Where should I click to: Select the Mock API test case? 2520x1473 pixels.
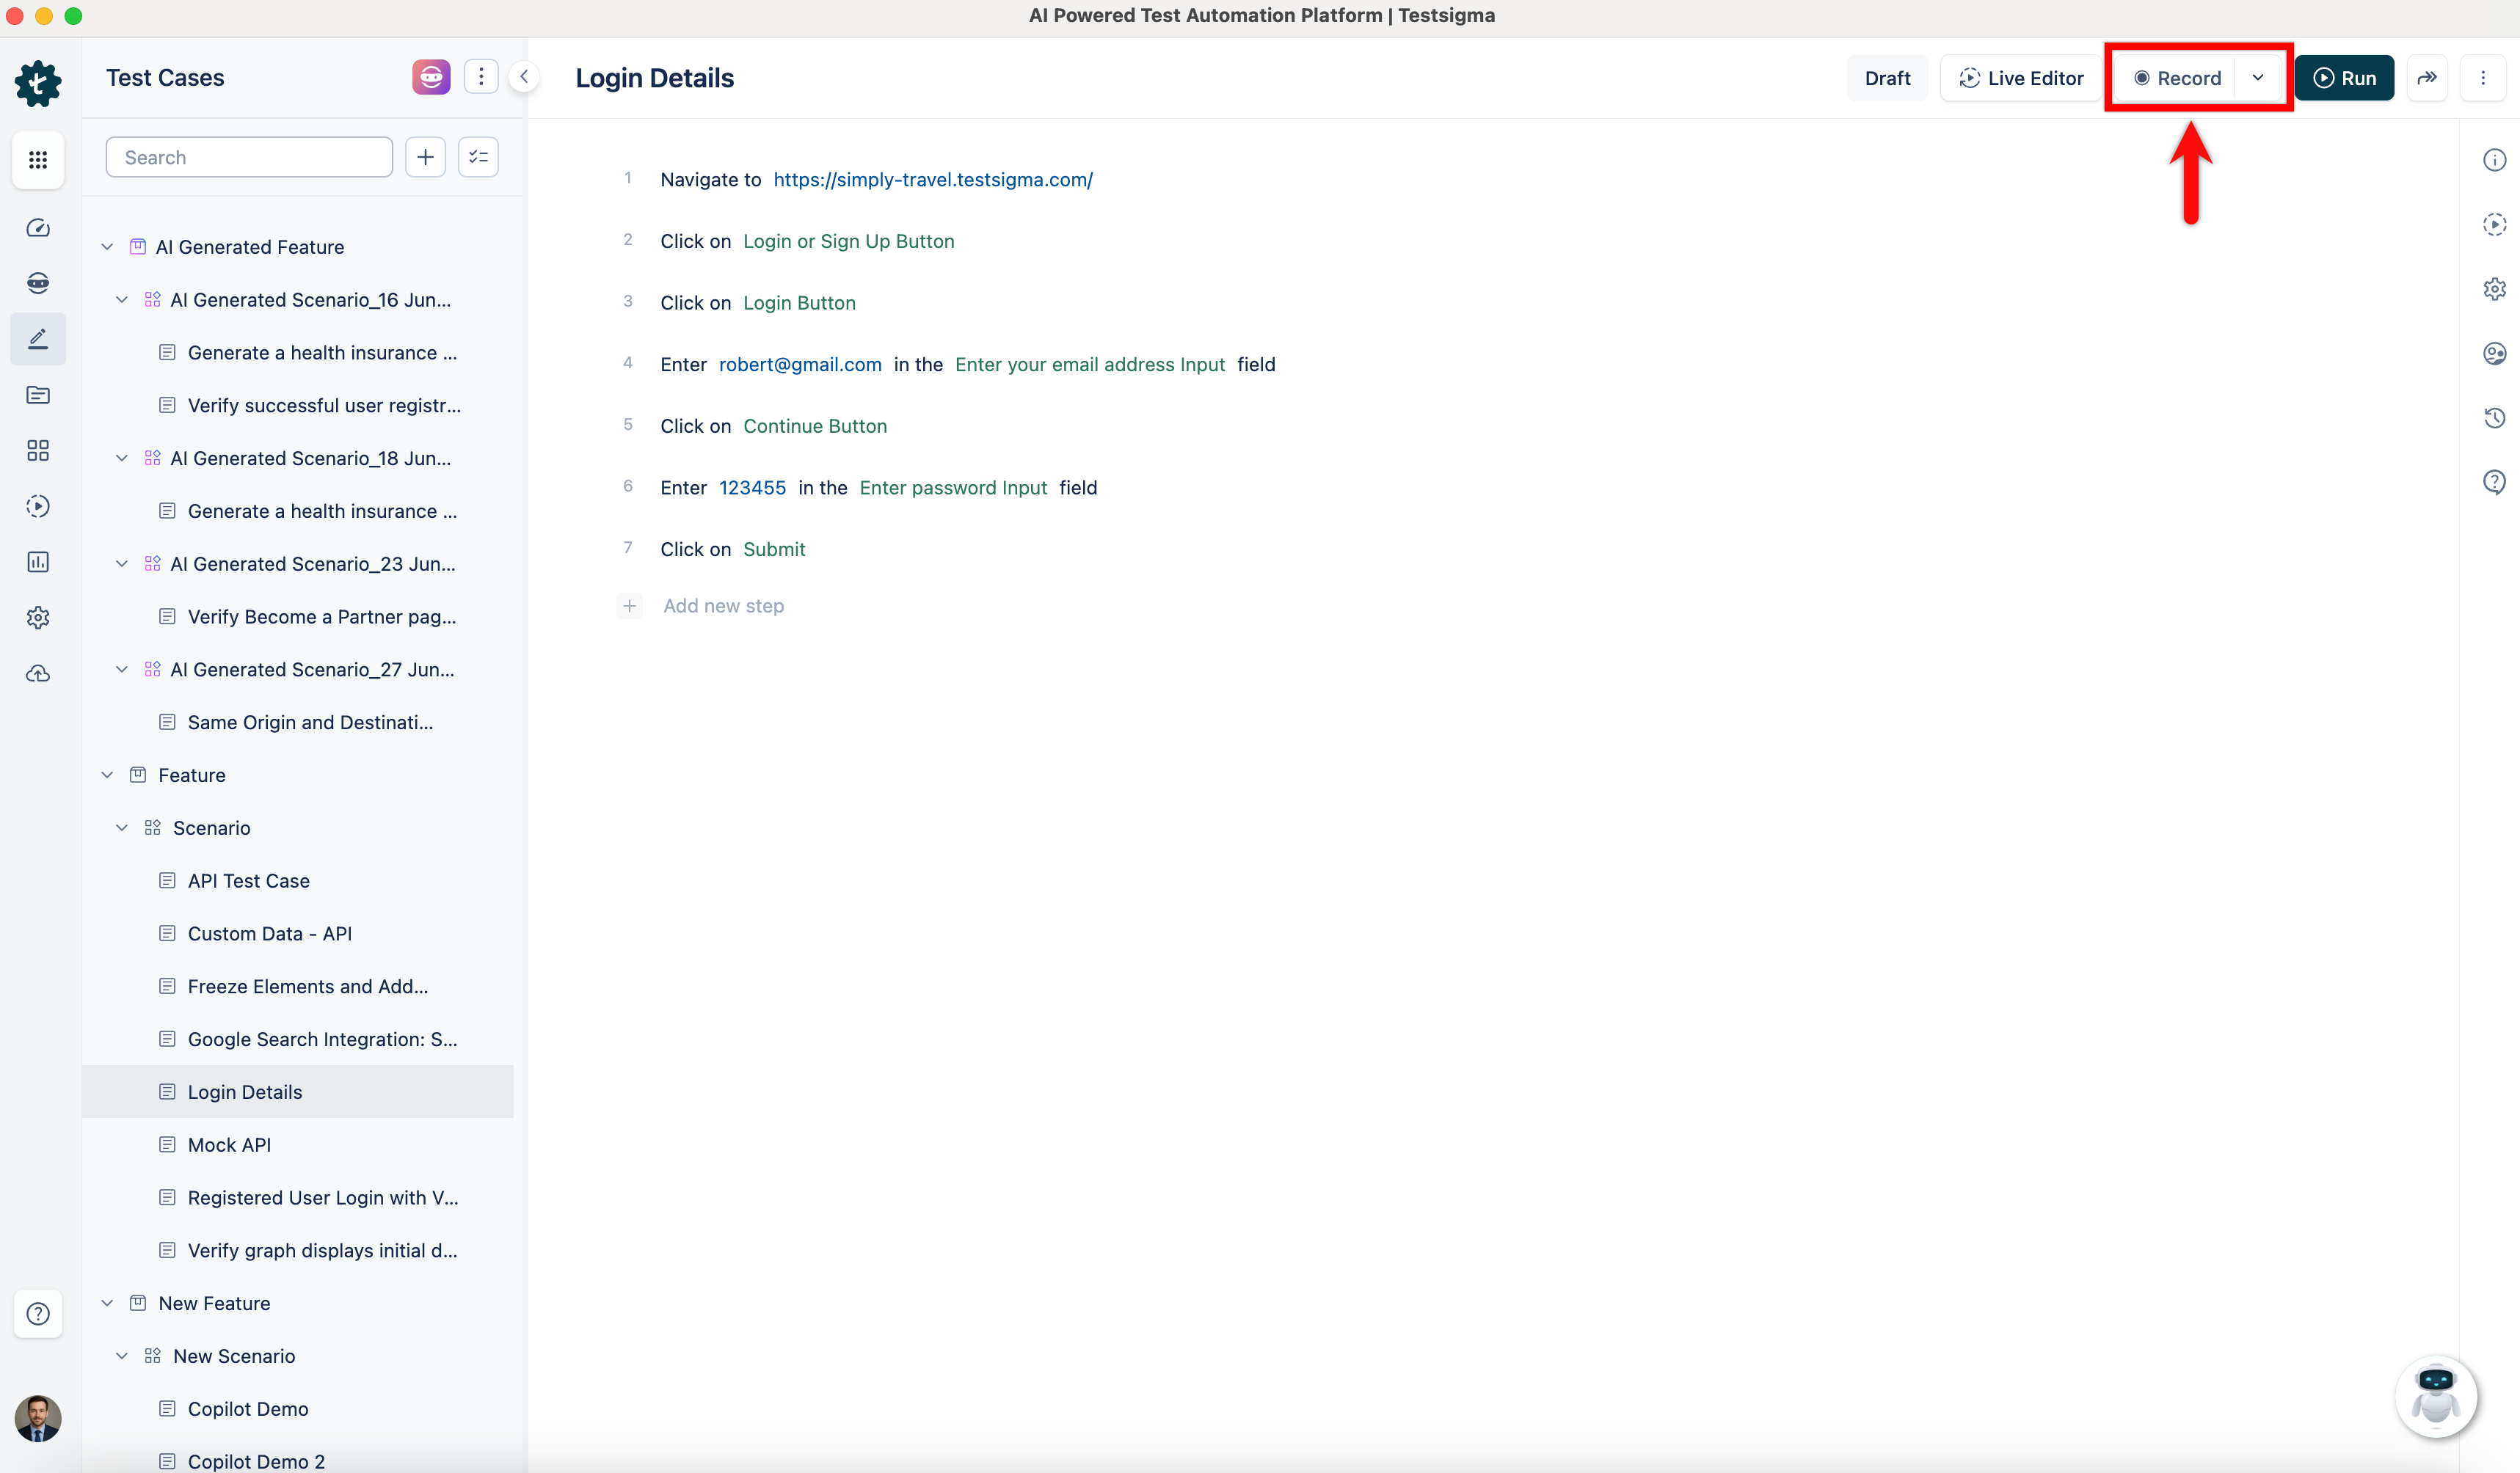pos(229,1144)
